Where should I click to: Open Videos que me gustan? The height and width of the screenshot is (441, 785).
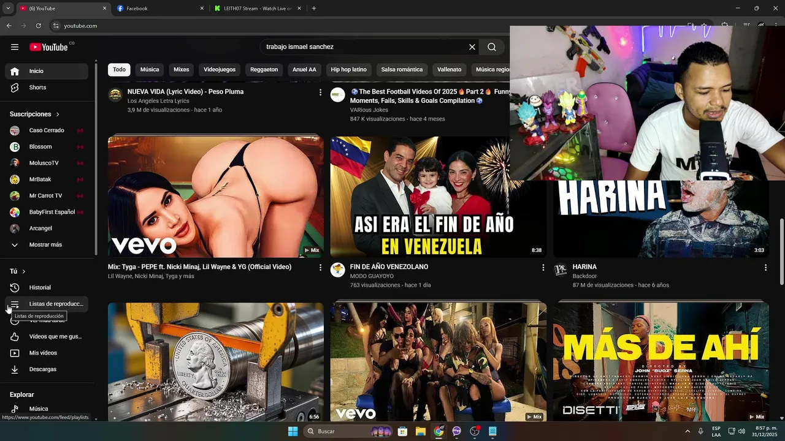pos(47,337)
